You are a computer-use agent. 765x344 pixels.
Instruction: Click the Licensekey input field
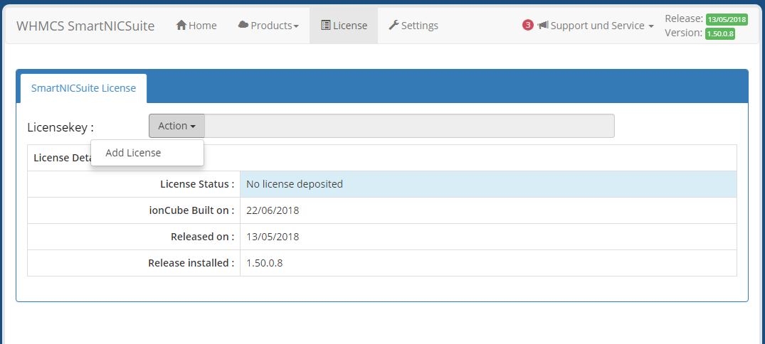409,126
